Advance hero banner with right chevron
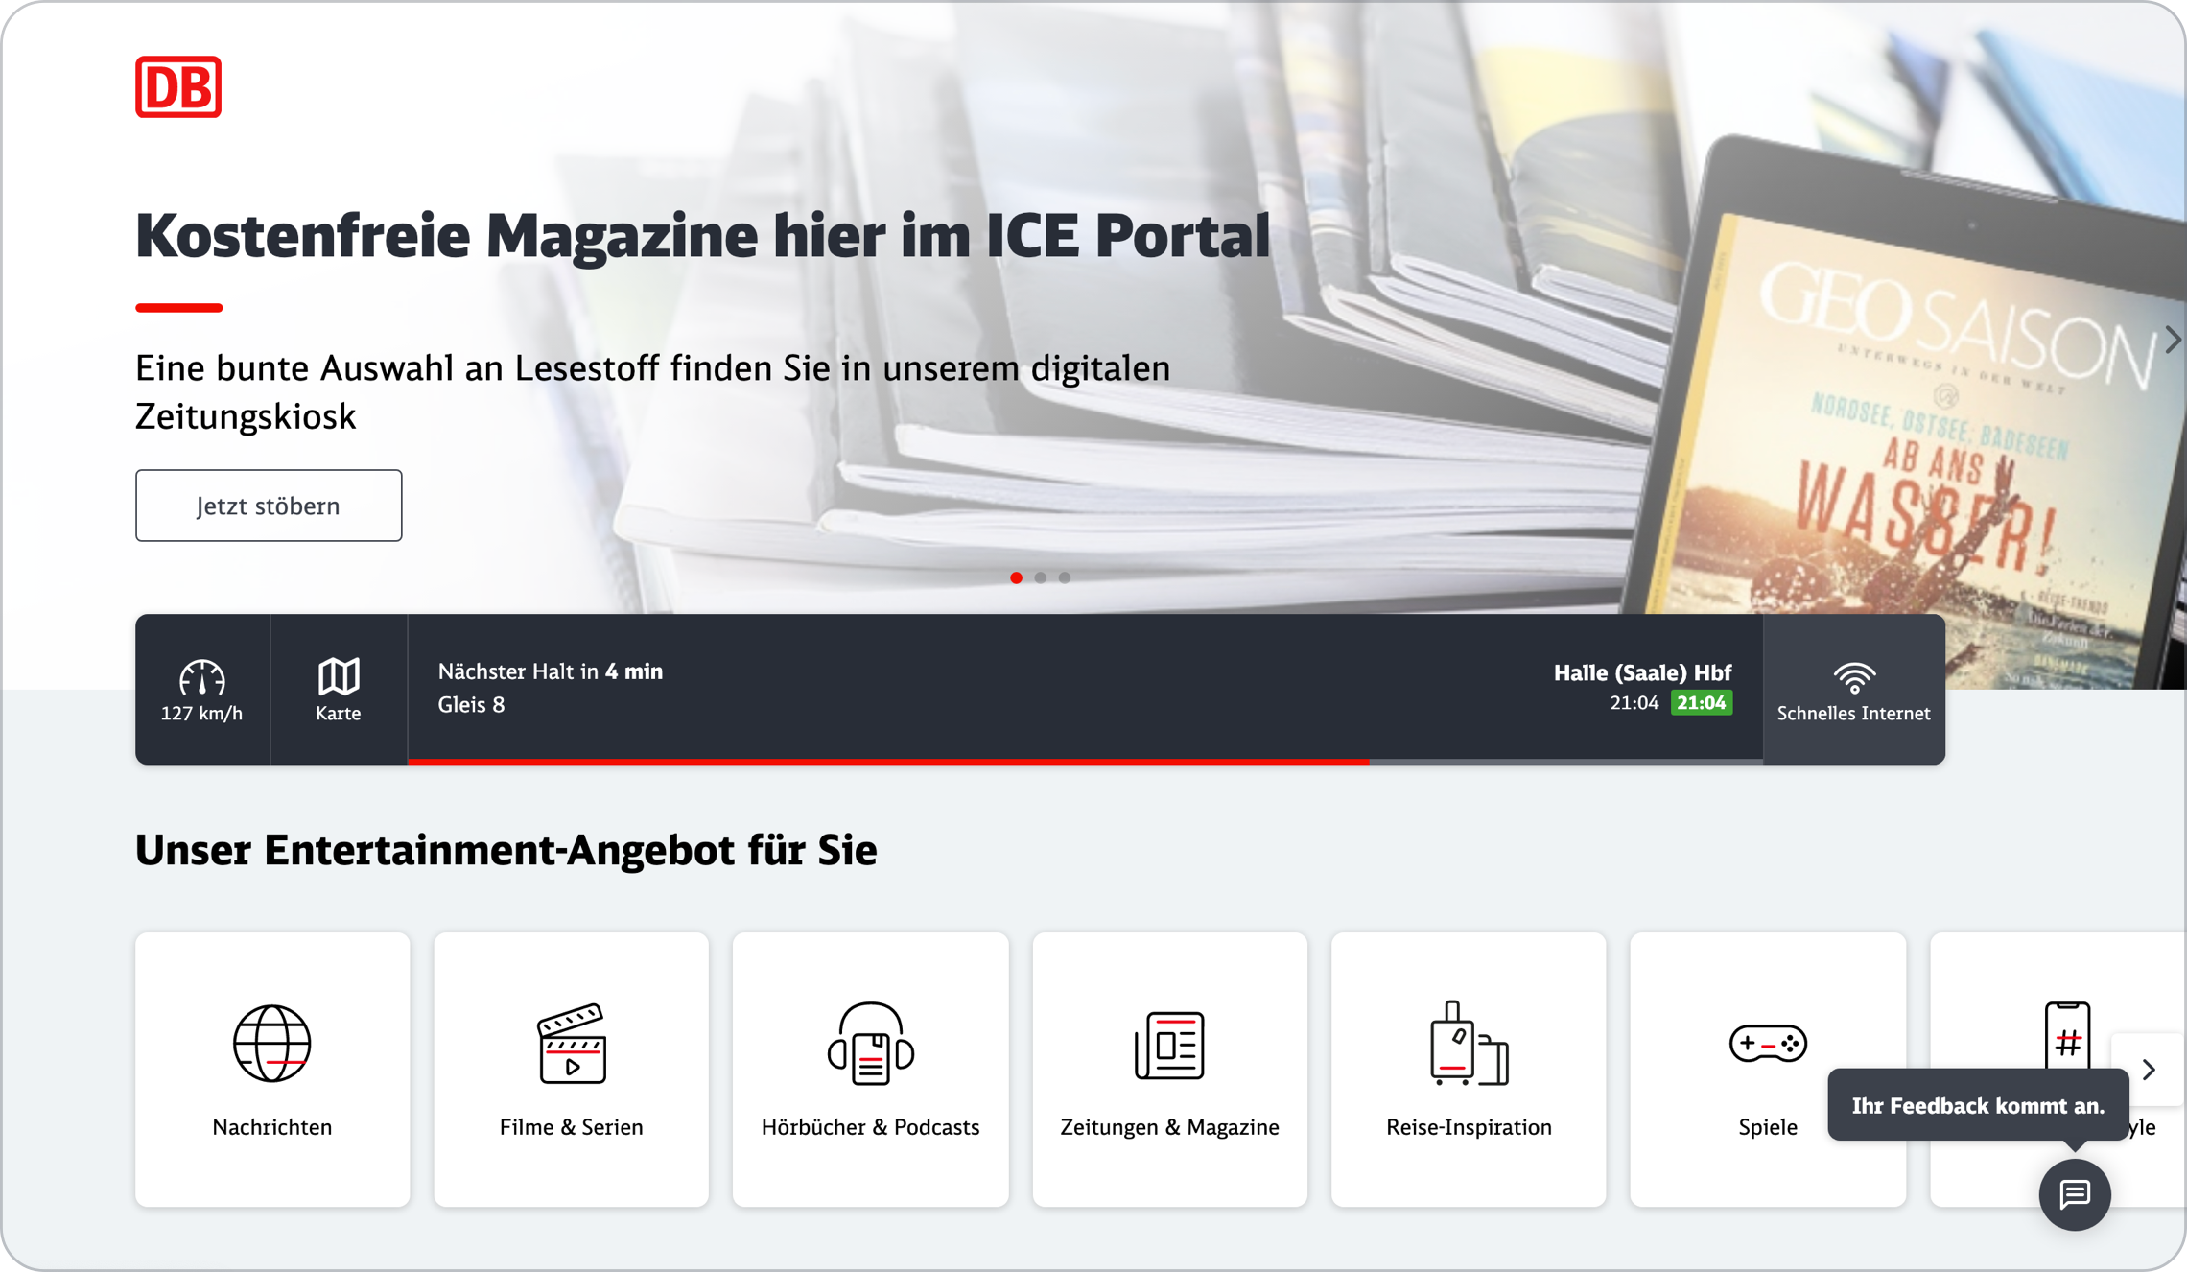This screenshot has height=1272, width=2187. pos(2172,340)
